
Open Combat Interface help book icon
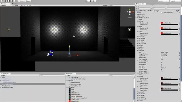[x=177, y=11]
